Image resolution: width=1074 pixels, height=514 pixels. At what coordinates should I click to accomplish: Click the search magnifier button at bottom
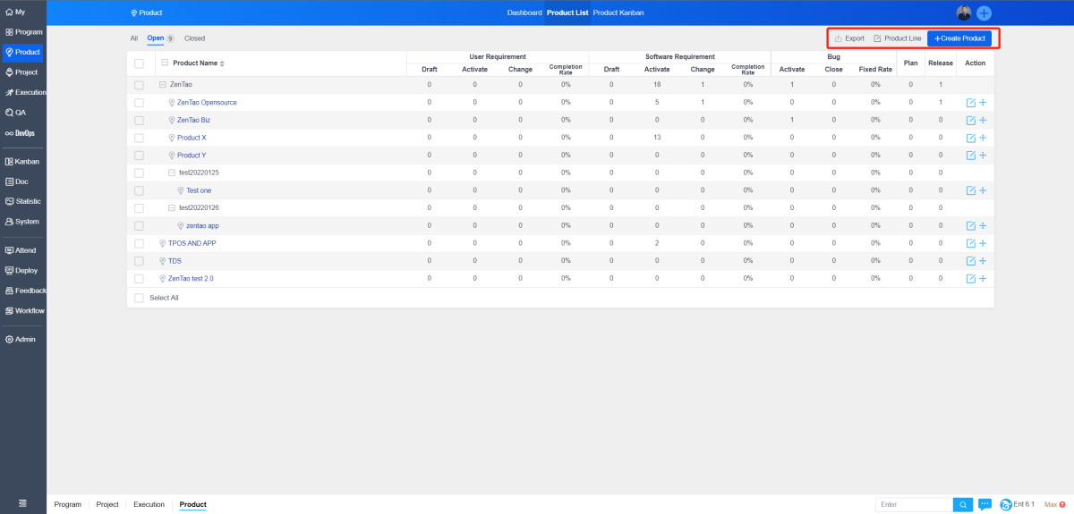click(x=962, y=505)
